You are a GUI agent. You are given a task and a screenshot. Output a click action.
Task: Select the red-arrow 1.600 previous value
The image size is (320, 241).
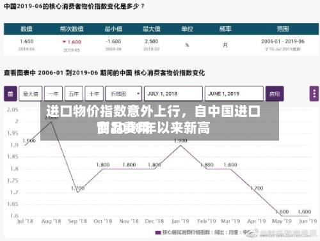(72, 42)
